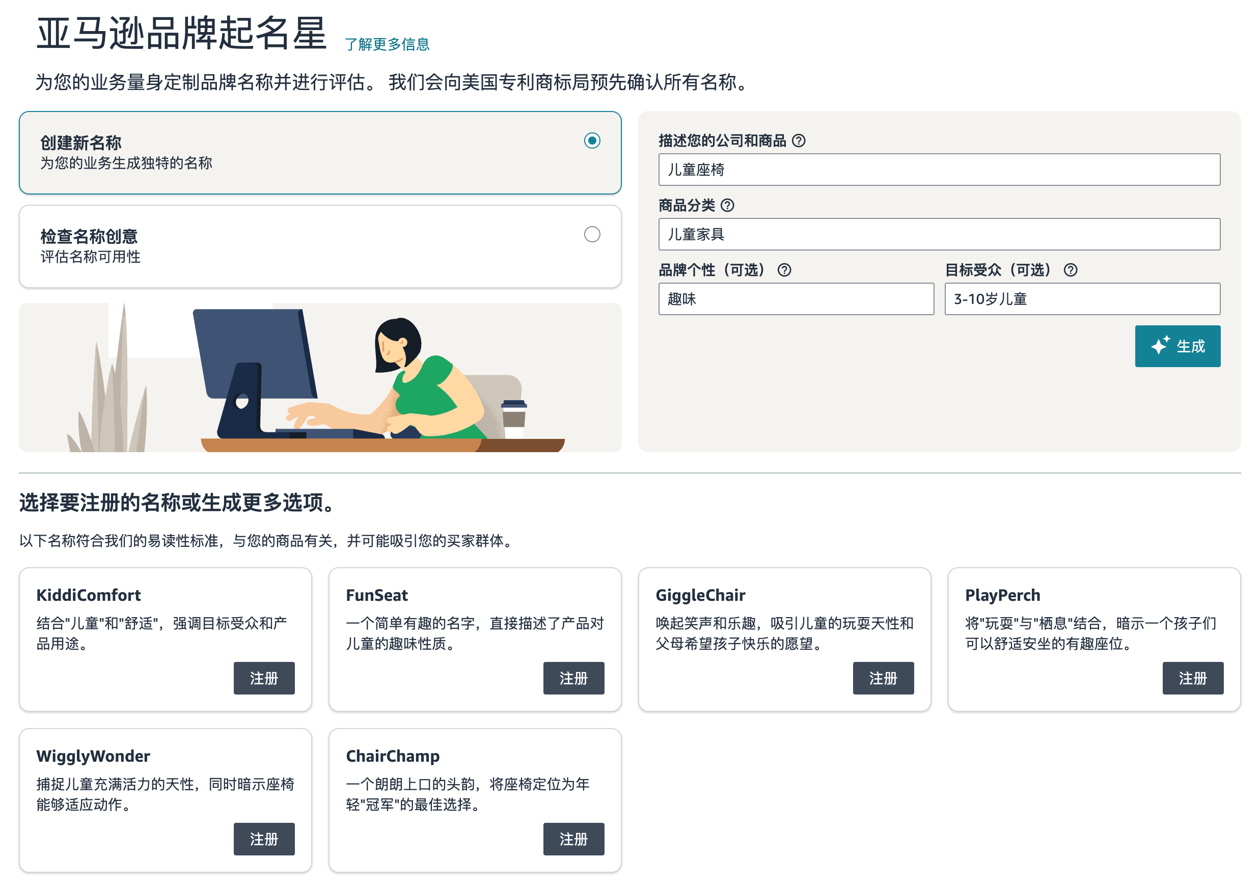The image size is (1260, 888).
Task: Register the KiddiComfort name
Action: (264, 679)
